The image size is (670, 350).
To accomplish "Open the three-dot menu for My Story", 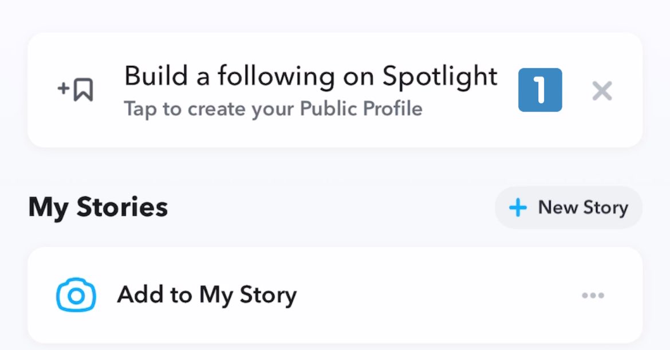I will [x=593, y=296].
